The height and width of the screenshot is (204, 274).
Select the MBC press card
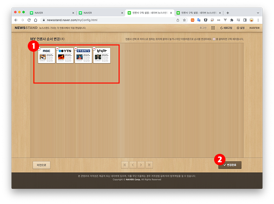coord(47,56)
